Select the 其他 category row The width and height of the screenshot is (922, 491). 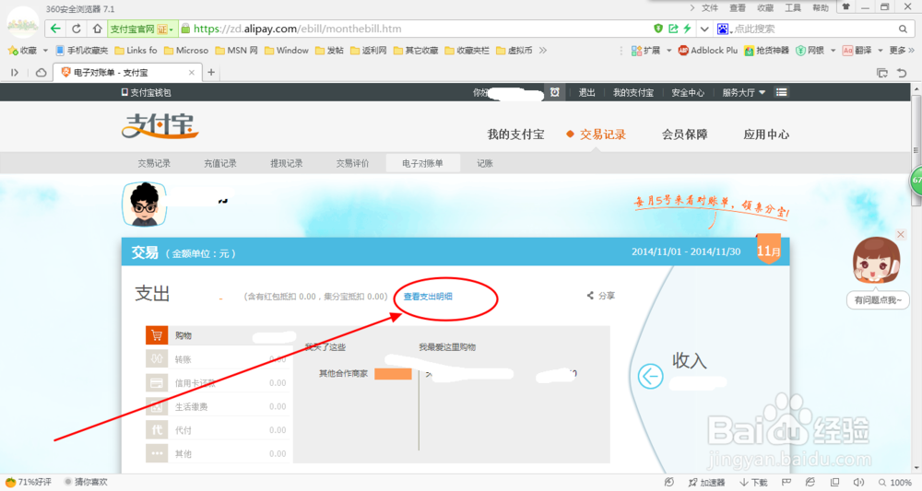click(x=219, y=453)
